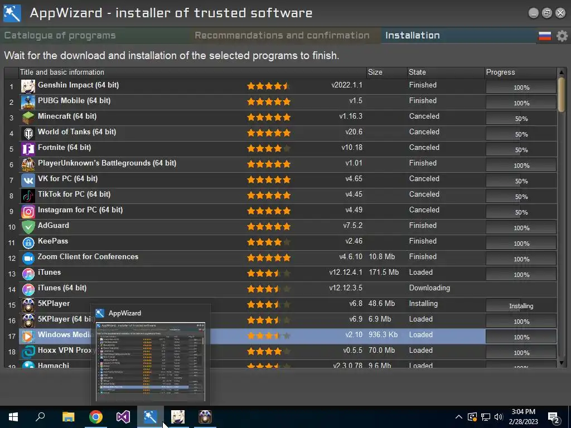Select the Zoom Client for Conferences title
This screenshot has width=571, height=428.
click(x=88, y=256)
